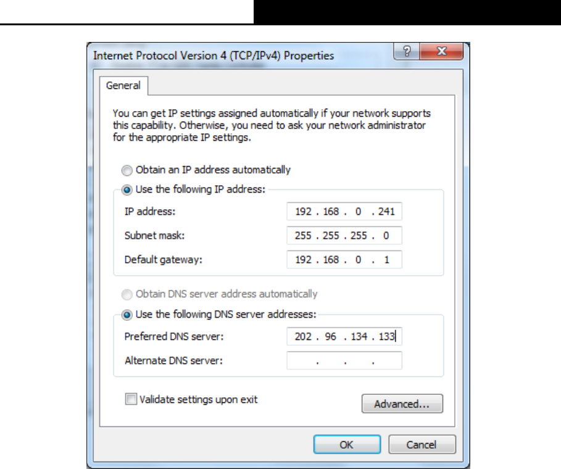
Task: Click the IP address input field
Action: (x=344, y=212)
